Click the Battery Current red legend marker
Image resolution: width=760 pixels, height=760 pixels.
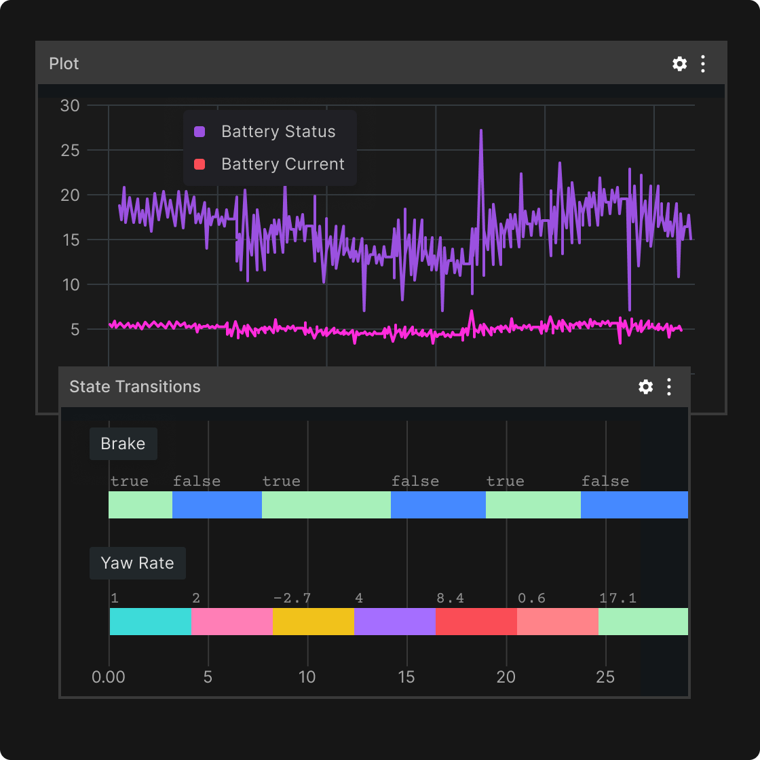pyautogui.click(x=199, y=164)
